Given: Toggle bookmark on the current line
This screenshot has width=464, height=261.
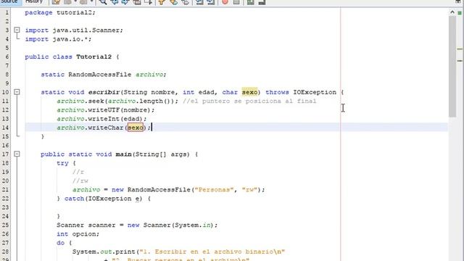Looking at the screenshot, I should (x=185, y=2).
